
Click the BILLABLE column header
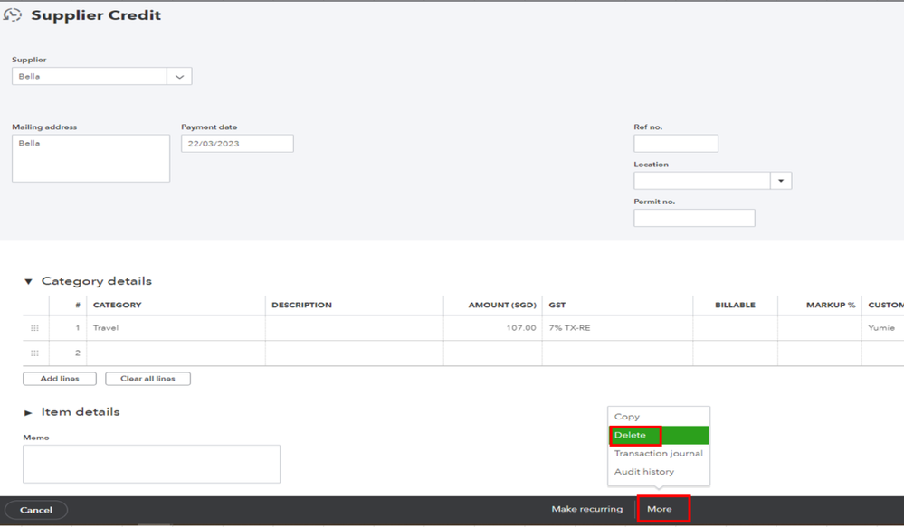[735, 305]
